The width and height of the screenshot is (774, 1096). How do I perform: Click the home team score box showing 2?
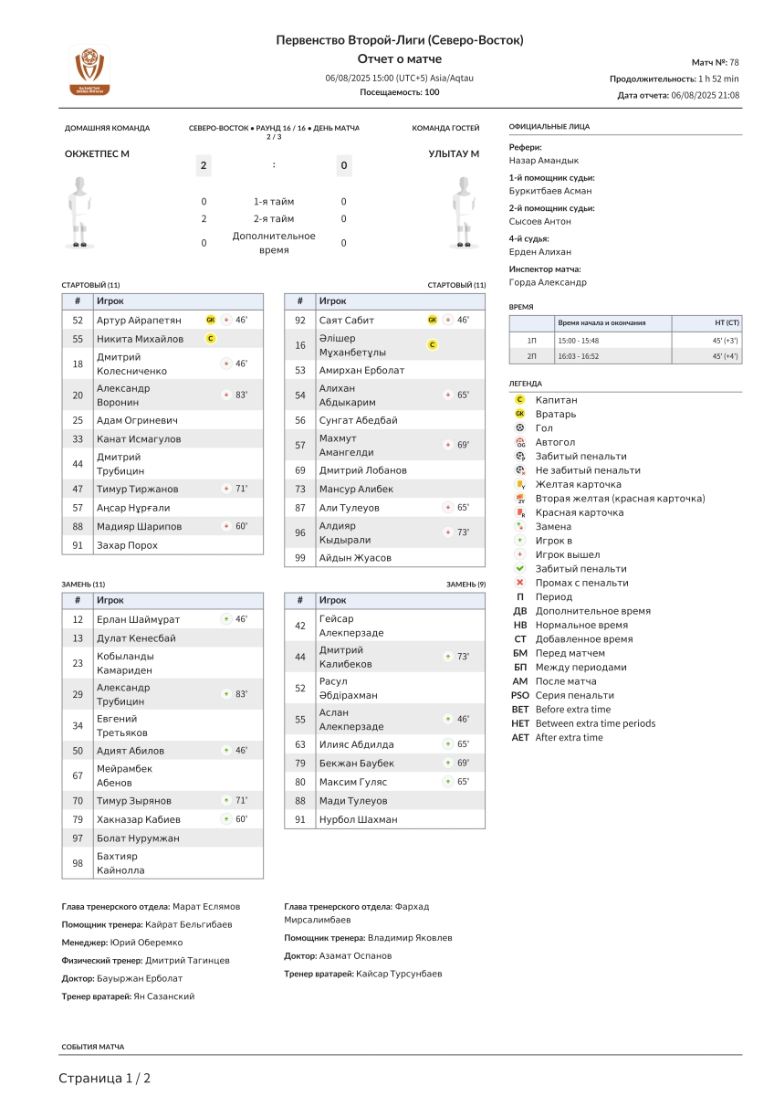[x=204, y=165]
